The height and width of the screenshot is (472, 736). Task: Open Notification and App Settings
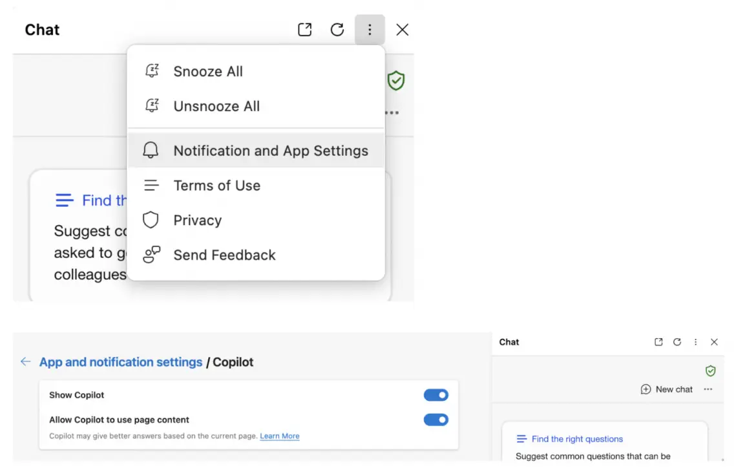click(256, 150)
